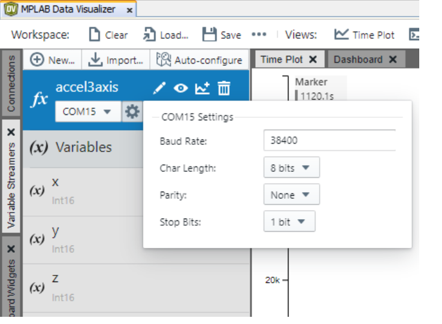Close the MPLAB Data Visualizer tab
The image size is (442, 324).
tap(129, 10)
